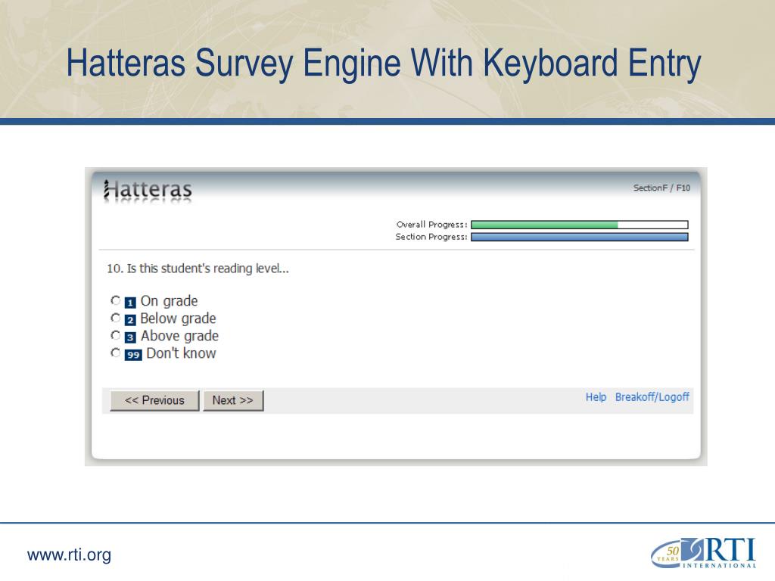Click the slide title Hatteras Survey Engine
Image resolution: width=775 pixels, height=581 pixels.
tap(384, 64)
